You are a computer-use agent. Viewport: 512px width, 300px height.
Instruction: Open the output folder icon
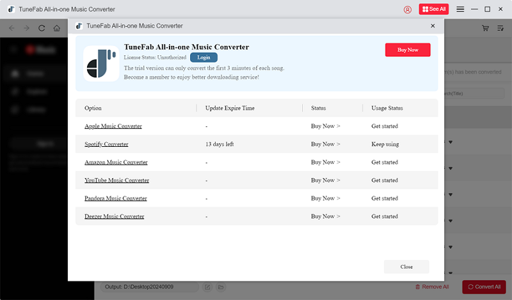click(x=221, y=287)
